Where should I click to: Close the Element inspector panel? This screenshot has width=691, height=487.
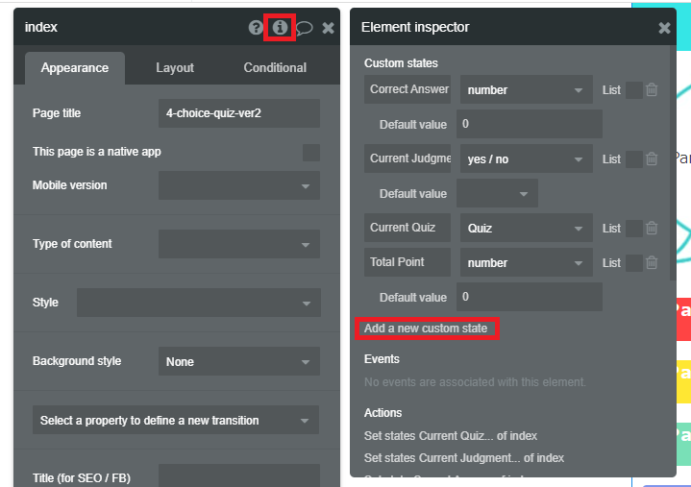[x=664, y=28]
